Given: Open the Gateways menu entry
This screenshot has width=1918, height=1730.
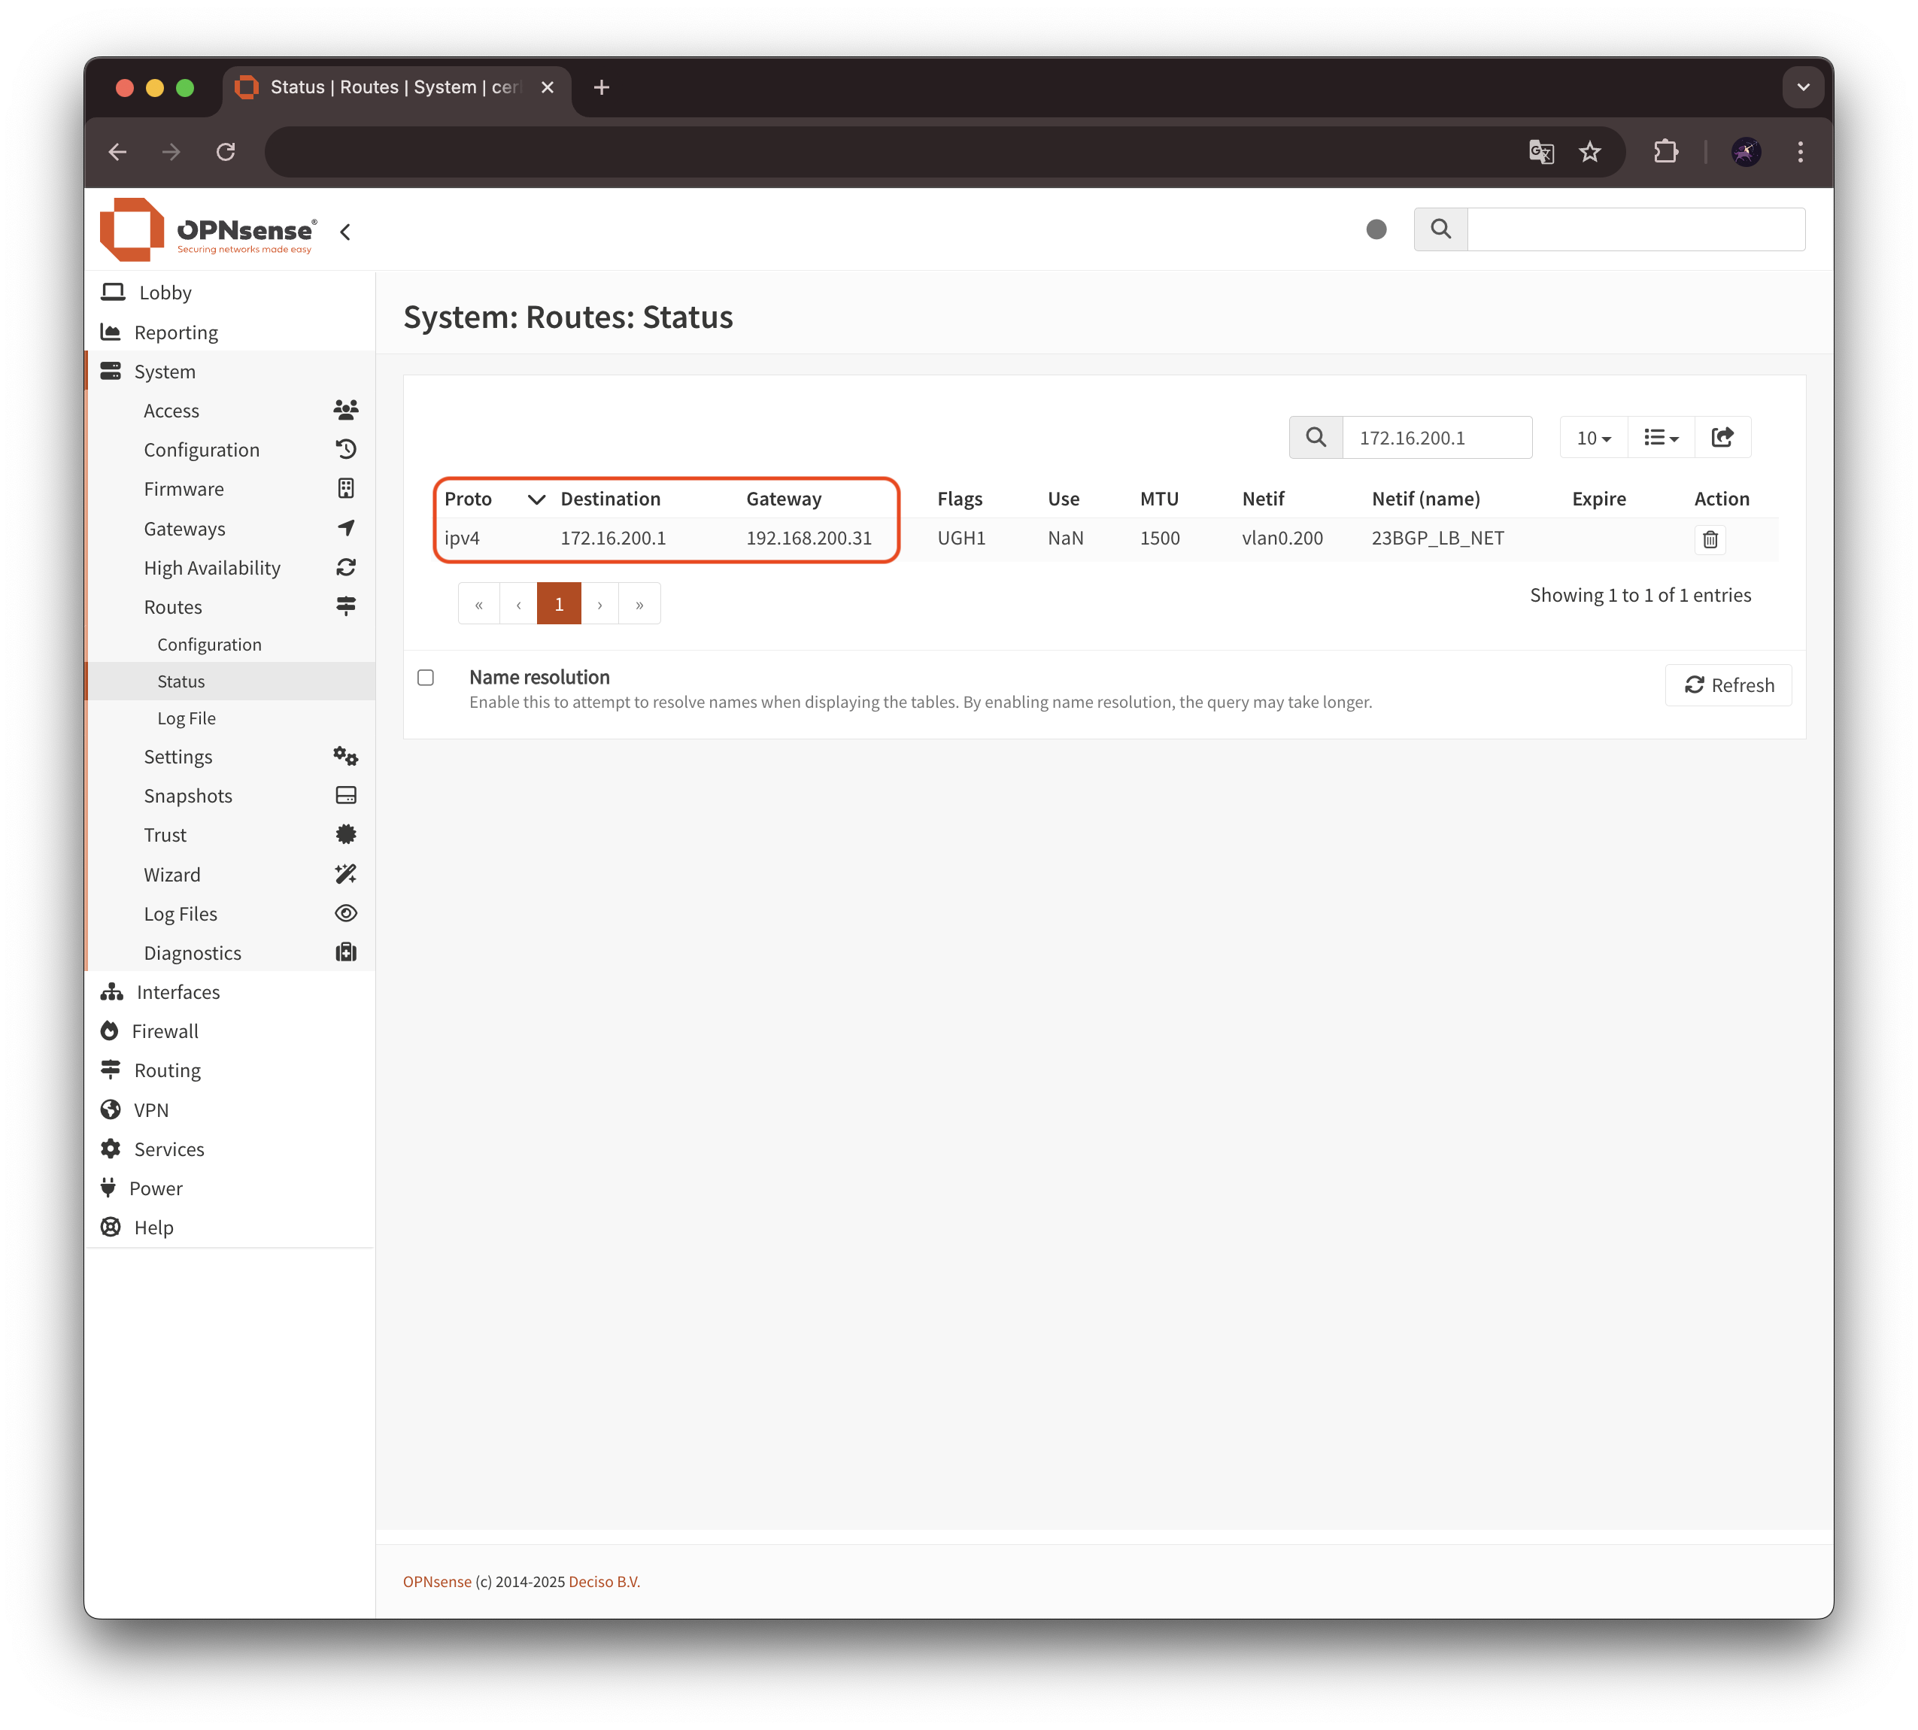Looking at the screenshot, I should (184, 529).
